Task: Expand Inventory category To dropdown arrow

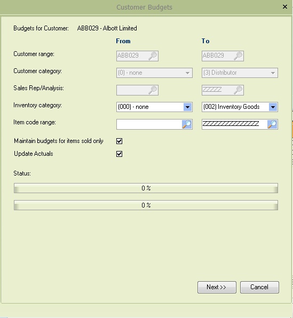Action: click(x=273, y=107)
